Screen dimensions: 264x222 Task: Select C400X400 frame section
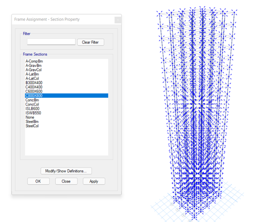[67, 87]
